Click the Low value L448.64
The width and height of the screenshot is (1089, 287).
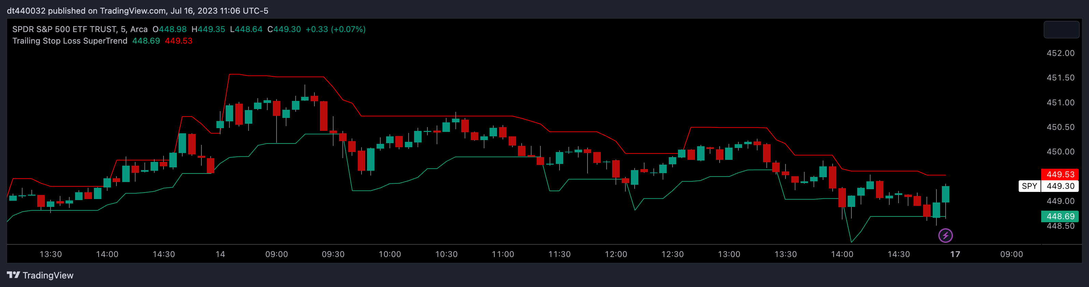[246, 29]
